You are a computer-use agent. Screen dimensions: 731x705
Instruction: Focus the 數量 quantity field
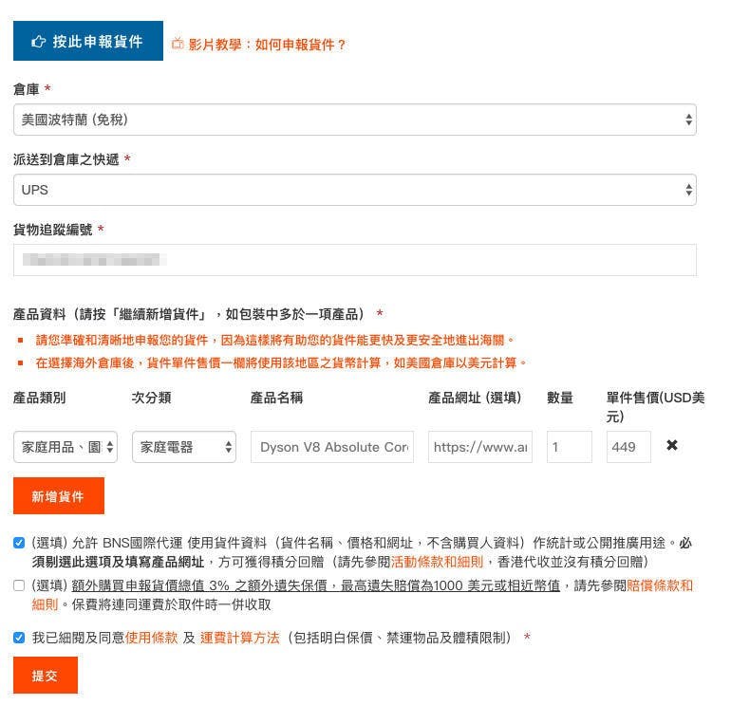[569, 447]
